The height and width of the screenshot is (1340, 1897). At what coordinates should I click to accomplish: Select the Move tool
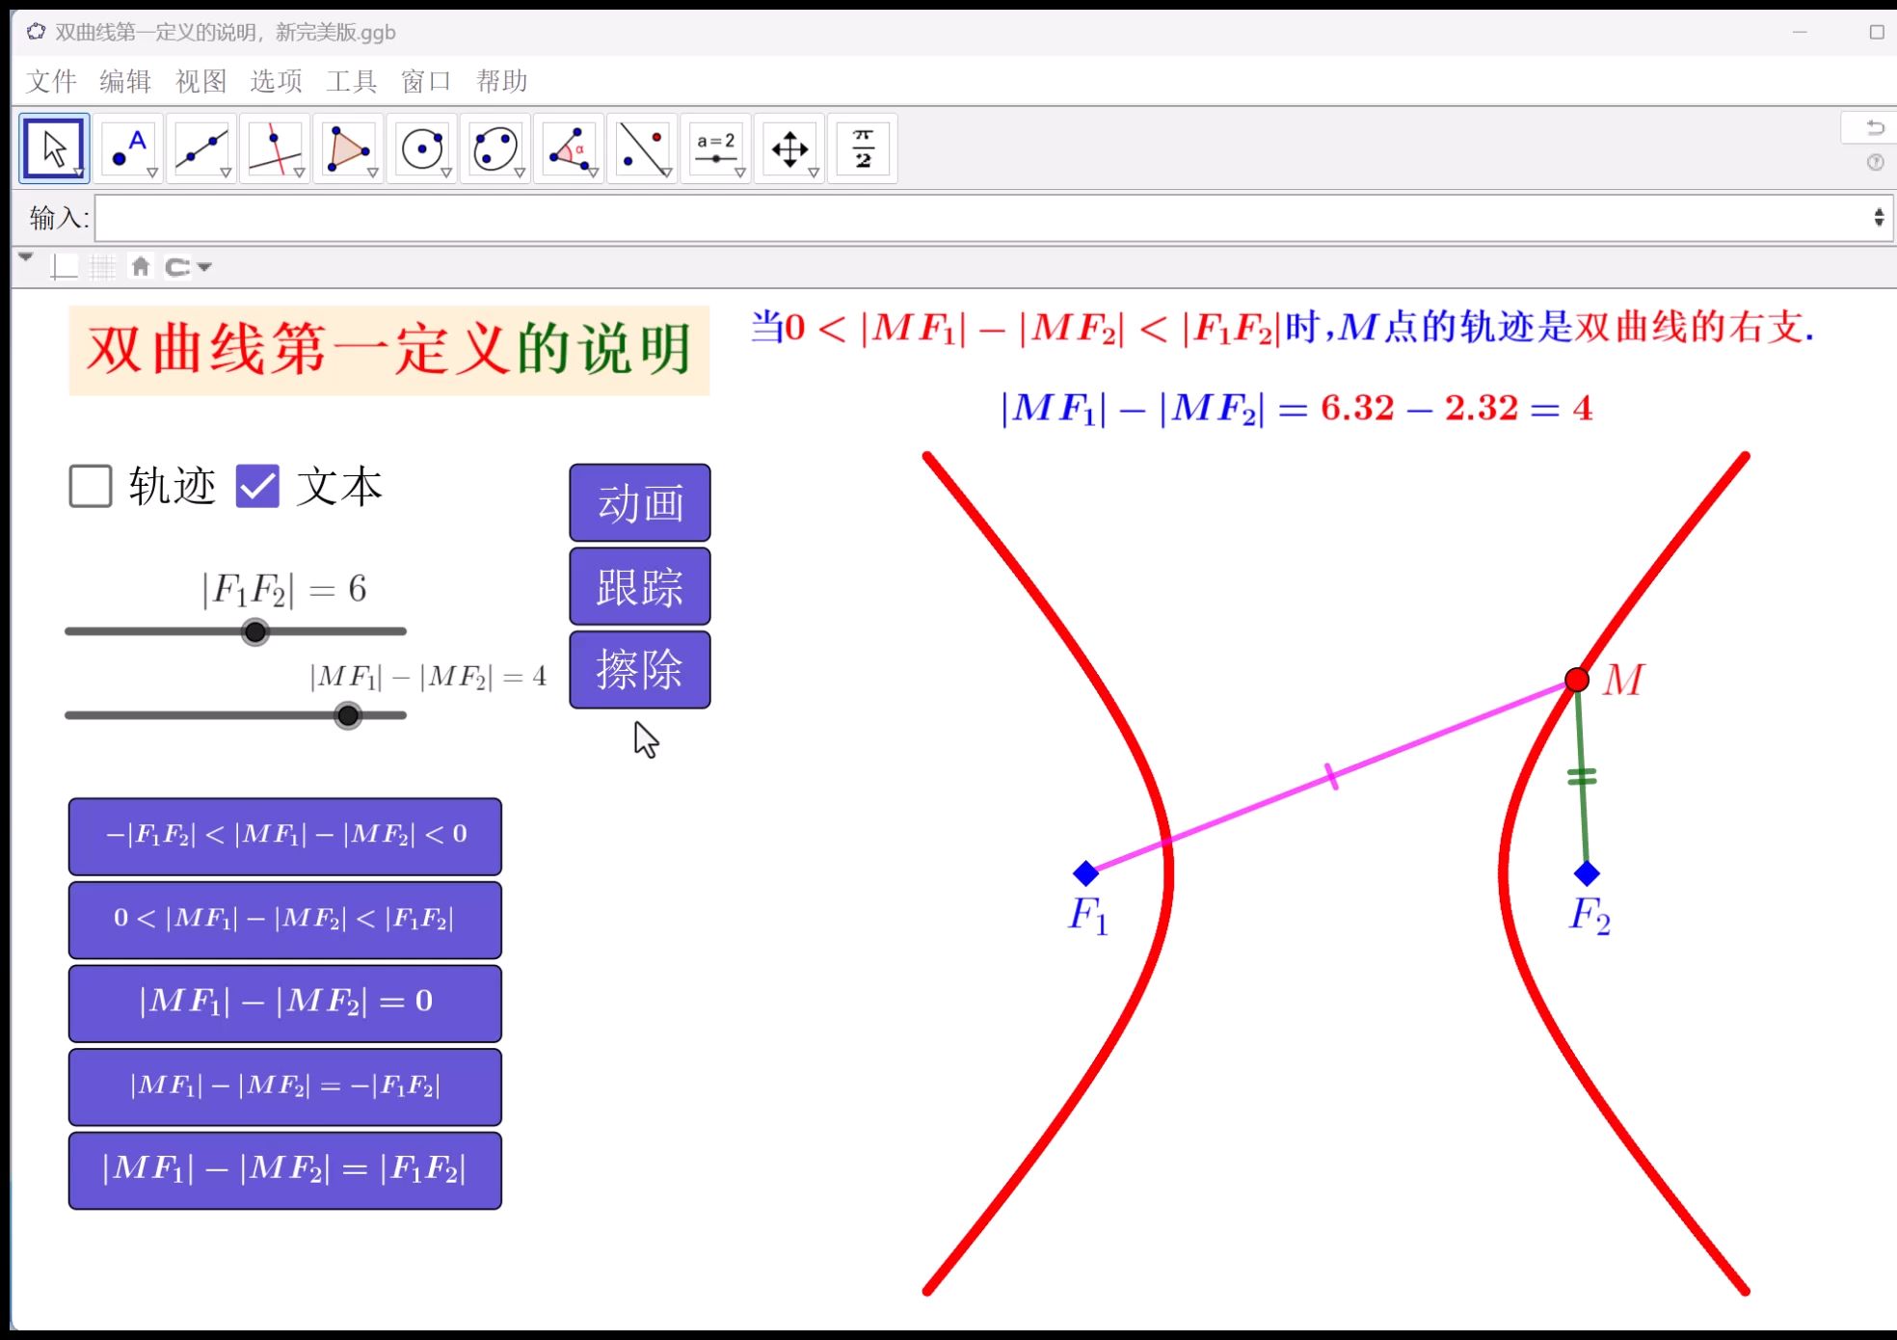click(x=53, y=147)
